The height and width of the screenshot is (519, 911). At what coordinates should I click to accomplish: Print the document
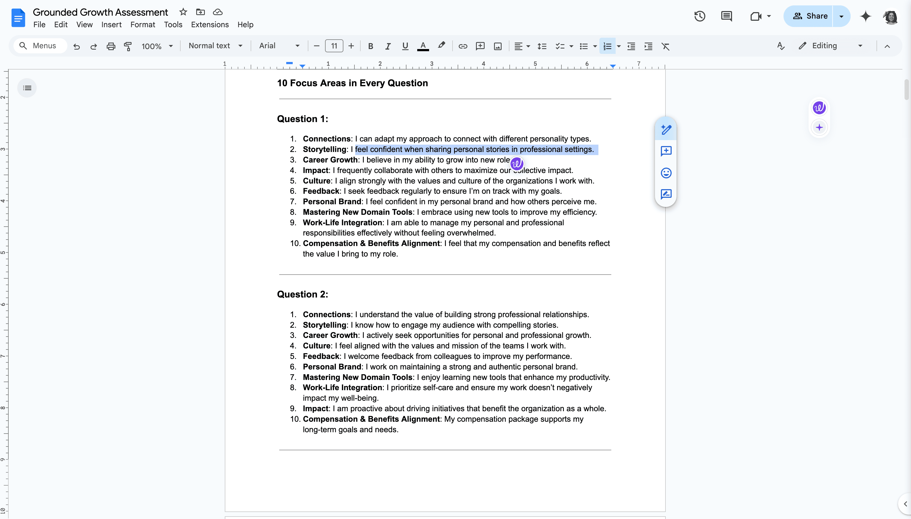111,46
